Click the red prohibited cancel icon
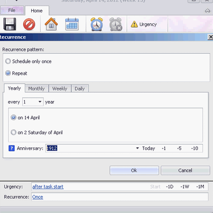 (29, 24)
